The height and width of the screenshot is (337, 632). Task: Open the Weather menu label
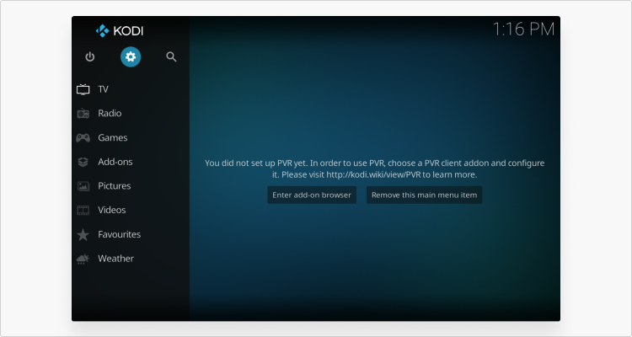115,259
